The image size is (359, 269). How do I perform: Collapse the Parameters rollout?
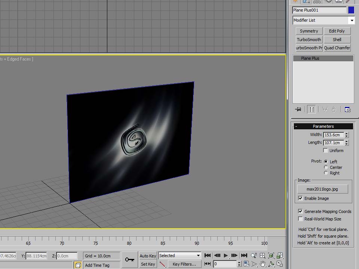click(323, 126)
